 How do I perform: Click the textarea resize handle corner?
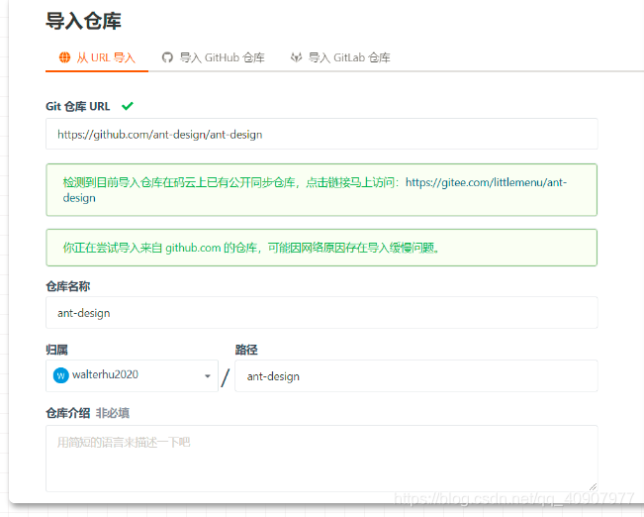click(x=593, y=486)
